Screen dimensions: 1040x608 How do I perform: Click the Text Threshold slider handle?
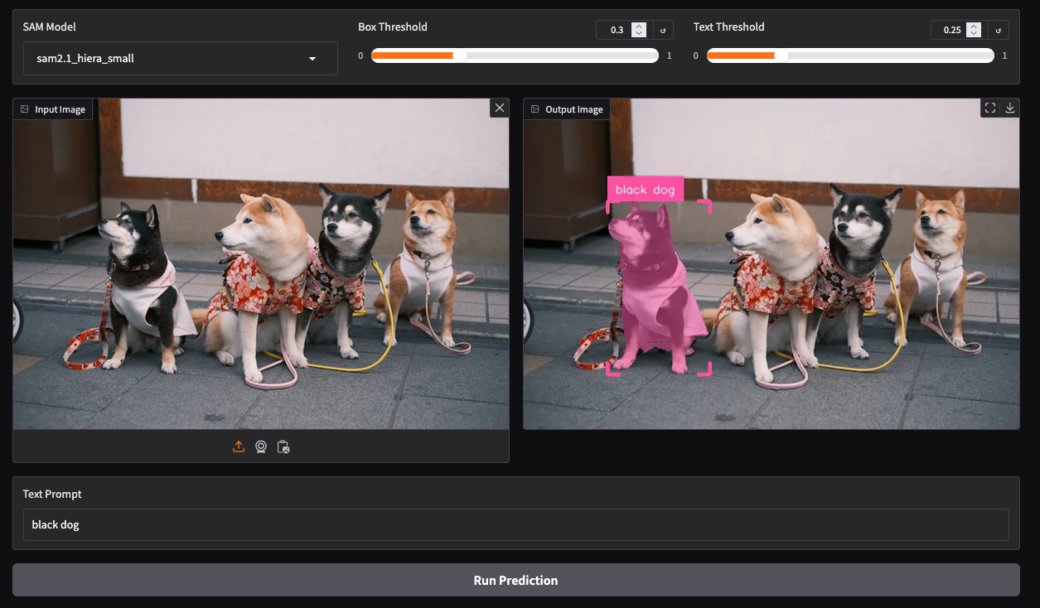781,55
